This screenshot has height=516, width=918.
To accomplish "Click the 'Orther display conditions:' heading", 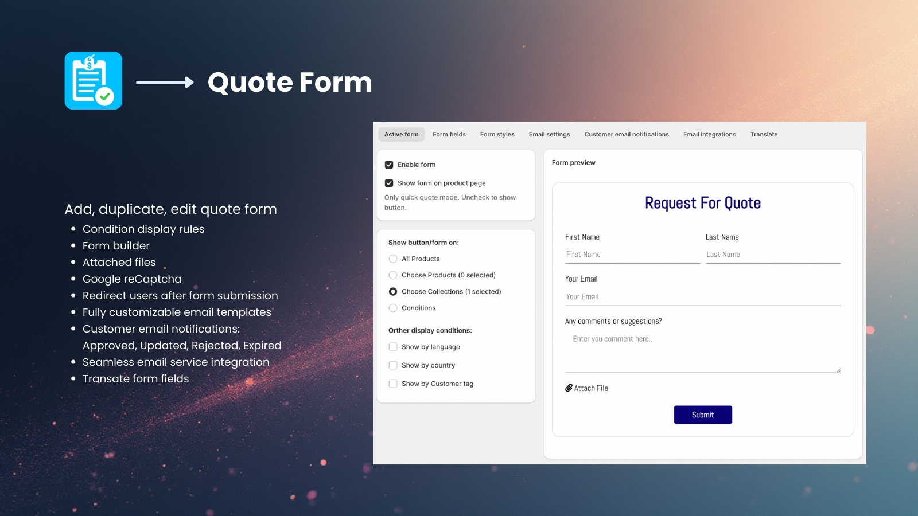I will coord(430,330).
